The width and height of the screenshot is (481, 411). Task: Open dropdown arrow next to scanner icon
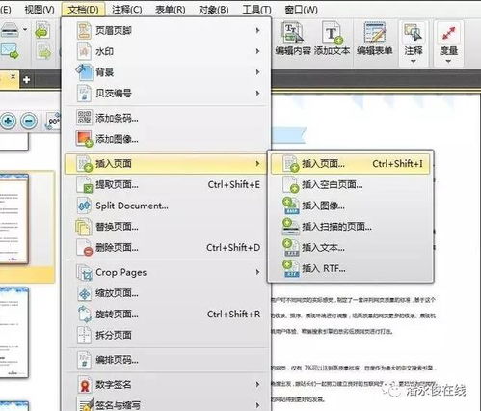[x=25, y=30]
